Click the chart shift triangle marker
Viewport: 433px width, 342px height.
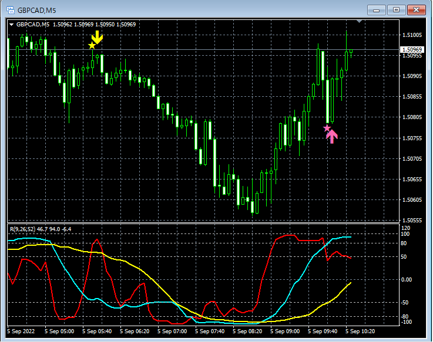(359, 21)
